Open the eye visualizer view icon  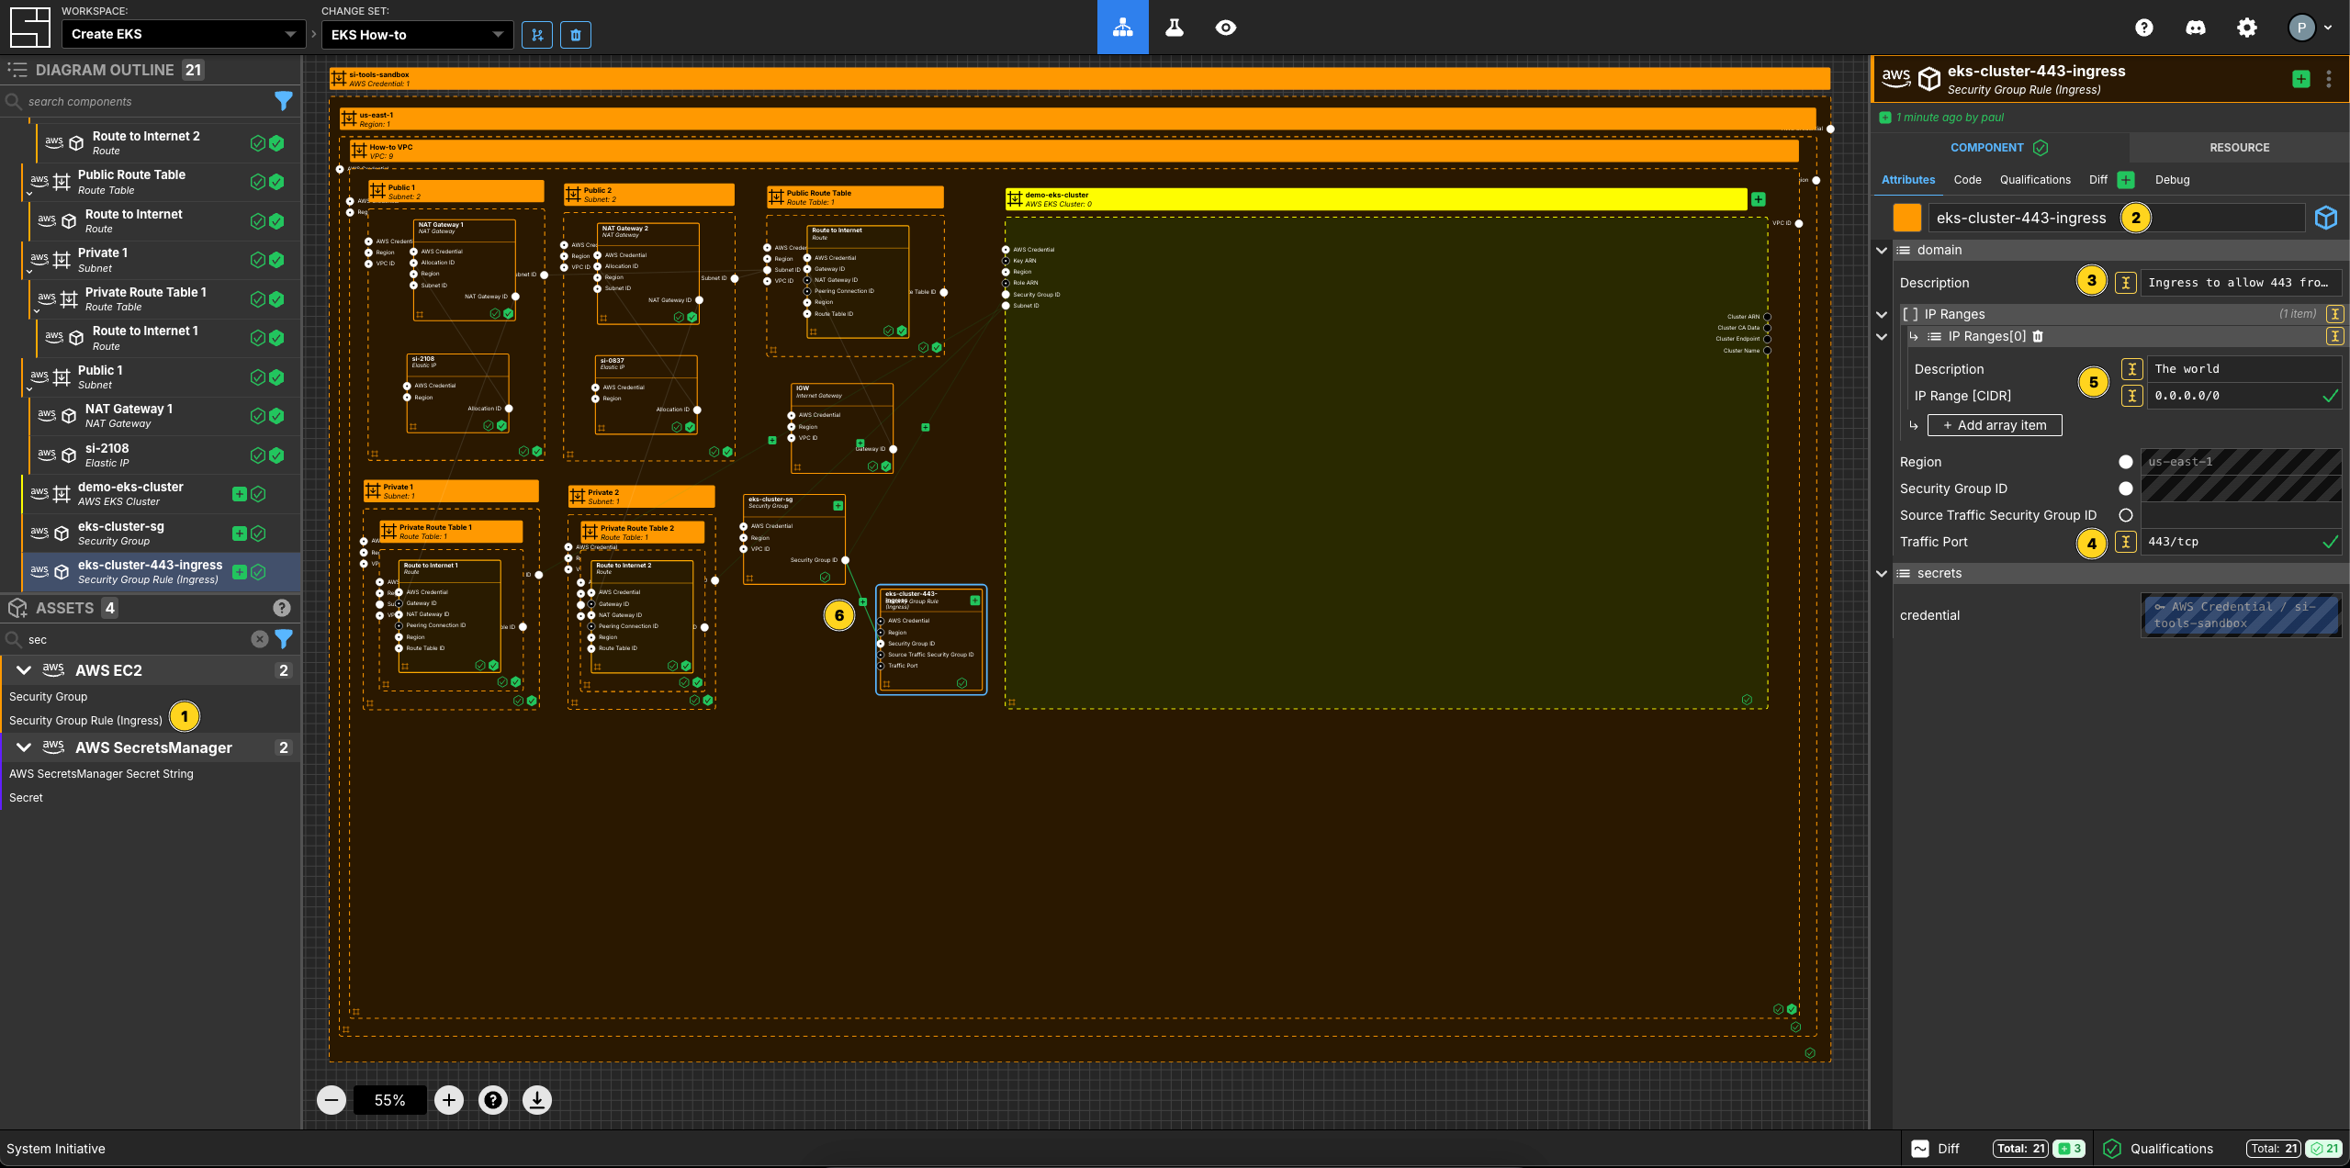(1225, 28)
